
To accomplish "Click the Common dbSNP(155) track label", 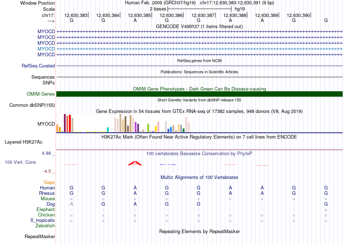I will coord(32,105).
